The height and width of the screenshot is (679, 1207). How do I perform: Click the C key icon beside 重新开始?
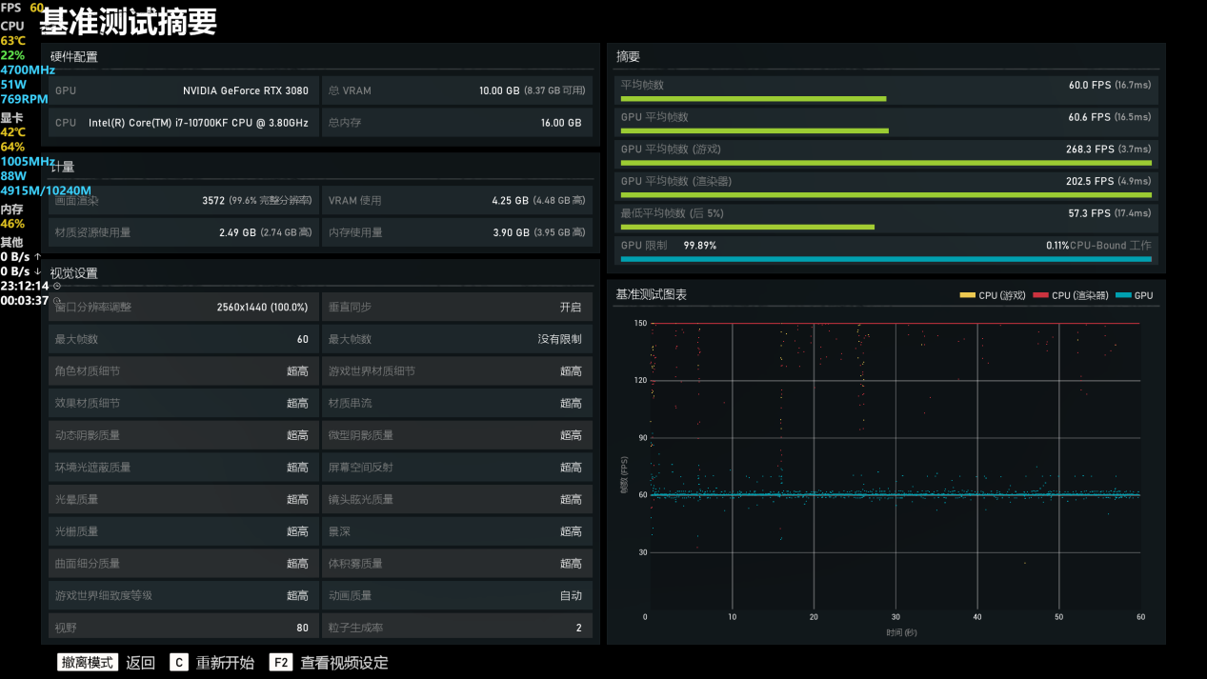(179, 663)
